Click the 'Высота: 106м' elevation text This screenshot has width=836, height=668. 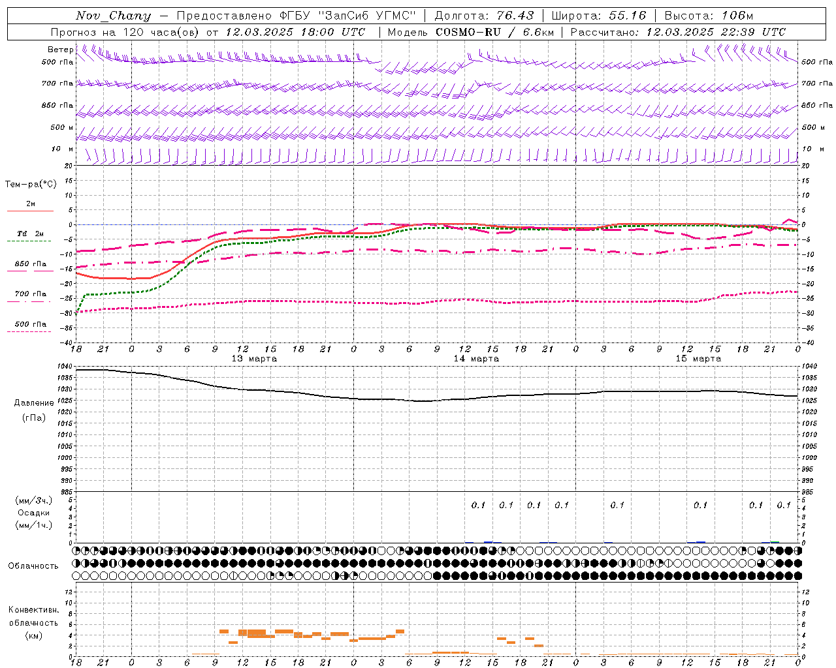click(709, 16)
